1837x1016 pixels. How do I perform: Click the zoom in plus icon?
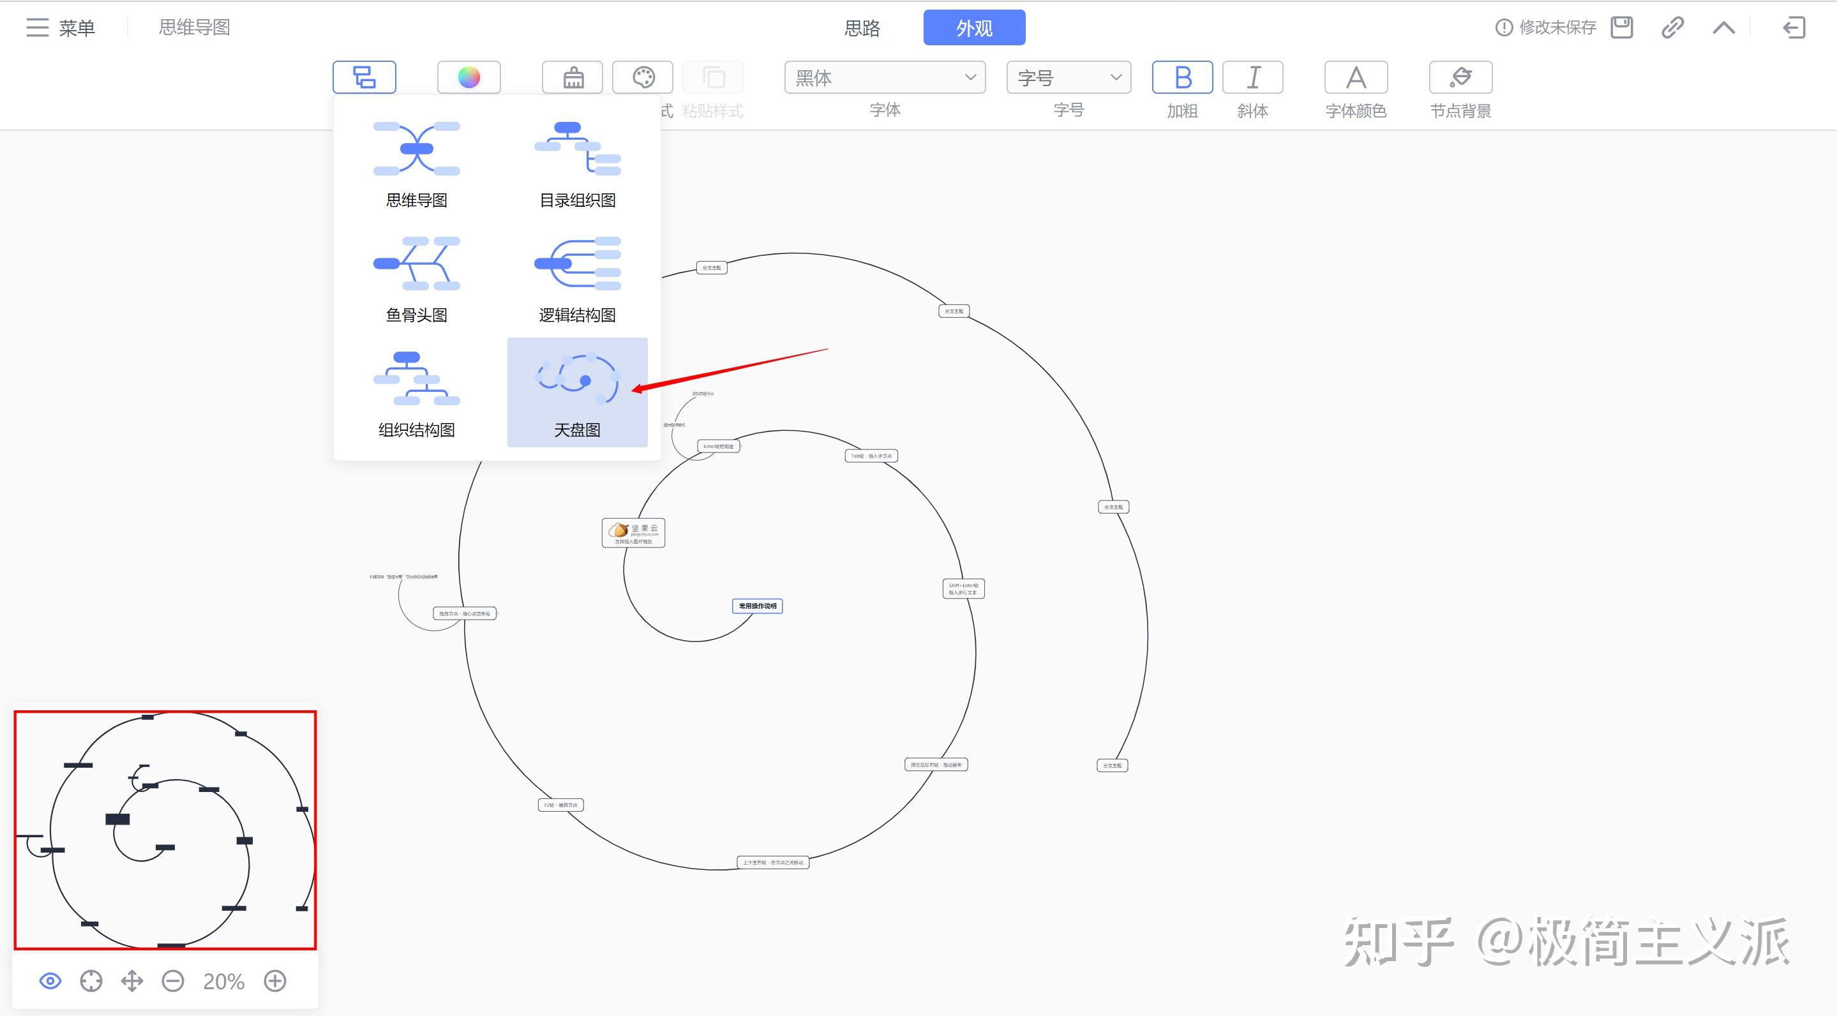[x=275, y=981]
